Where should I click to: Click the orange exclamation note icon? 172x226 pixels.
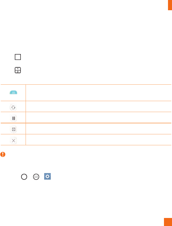point(3,154)
